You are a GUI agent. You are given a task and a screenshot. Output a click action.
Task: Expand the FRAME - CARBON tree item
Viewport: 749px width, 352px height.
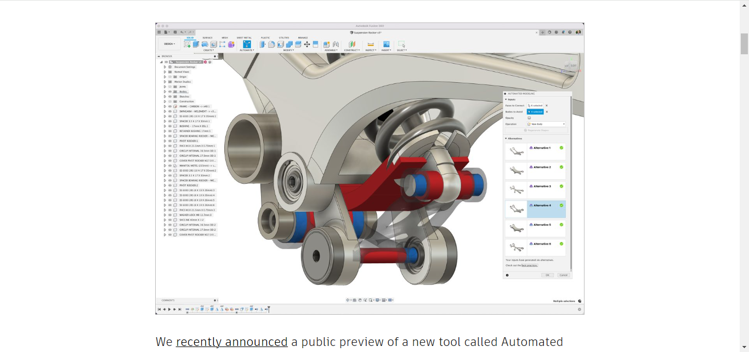coord(164,106)
